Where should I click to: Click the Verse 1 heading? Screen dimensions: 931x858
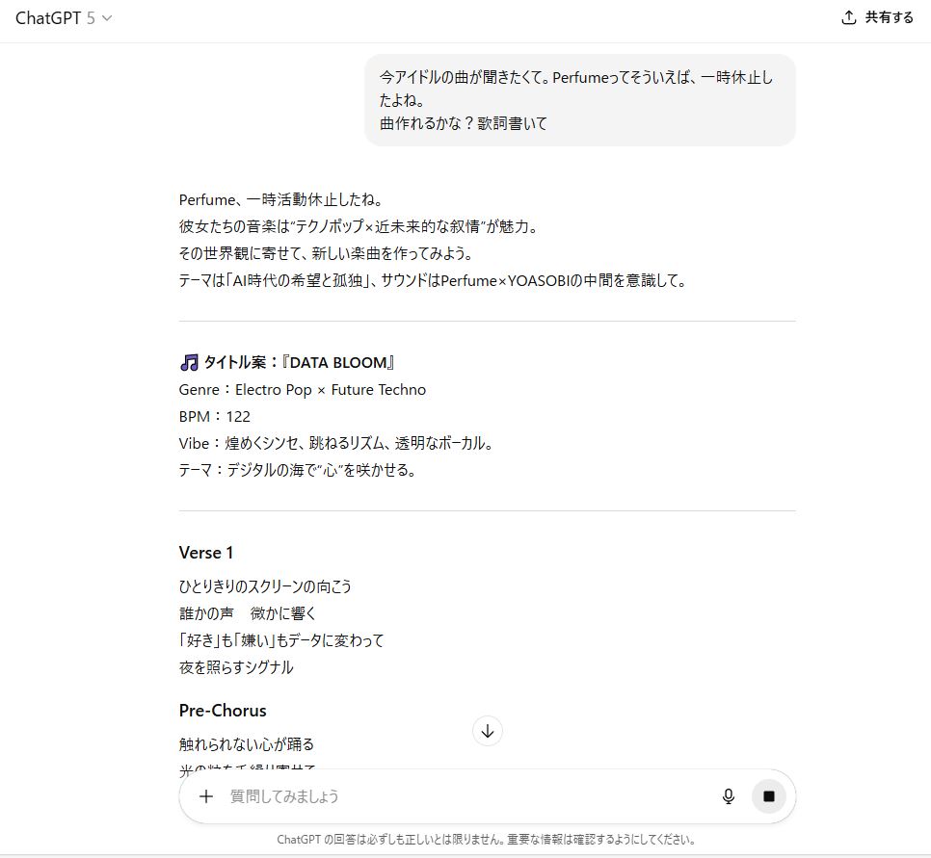pyautogui.click(x=206, y=553)
